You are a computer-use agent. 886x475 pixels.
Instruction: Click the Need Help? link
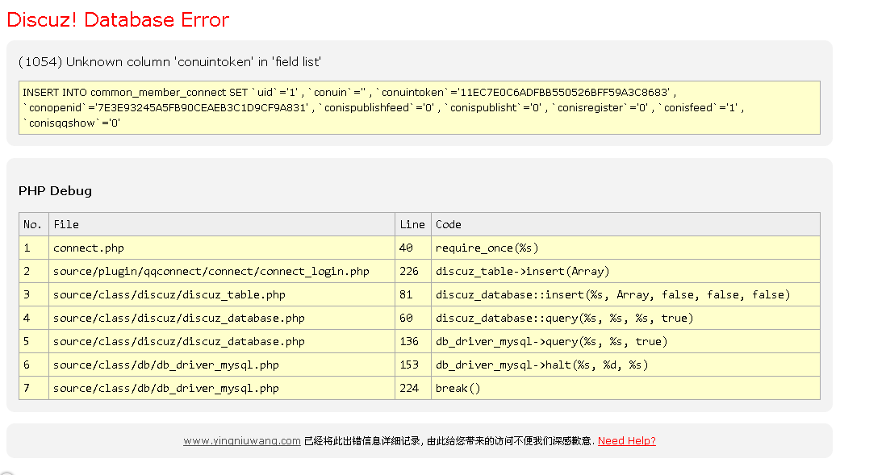click(x=626, y=441)
